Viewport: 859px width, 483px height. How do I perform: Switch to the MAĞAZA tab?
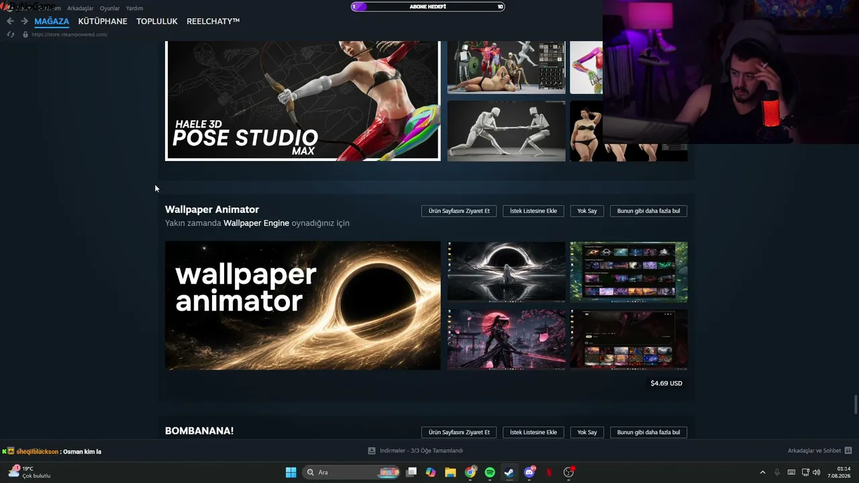pos(52,21)
